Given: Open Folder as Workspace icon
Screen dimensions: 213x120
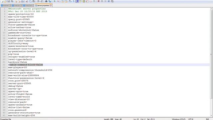Looking at the screenshot, I should pyautogui.click(x=91, y=1).
